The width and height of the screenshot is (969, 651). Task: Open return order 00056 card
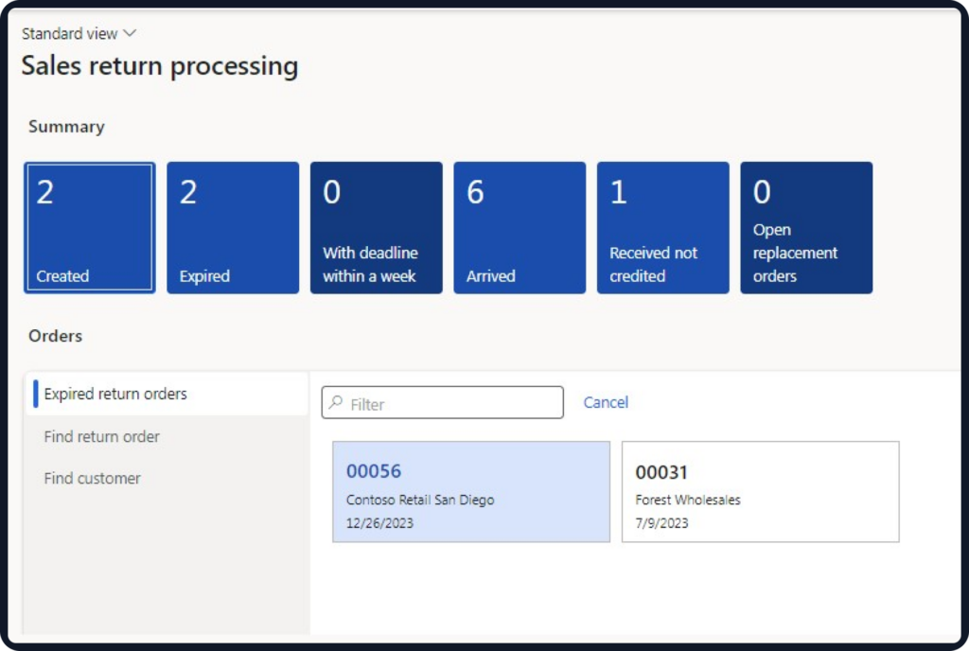471,492
